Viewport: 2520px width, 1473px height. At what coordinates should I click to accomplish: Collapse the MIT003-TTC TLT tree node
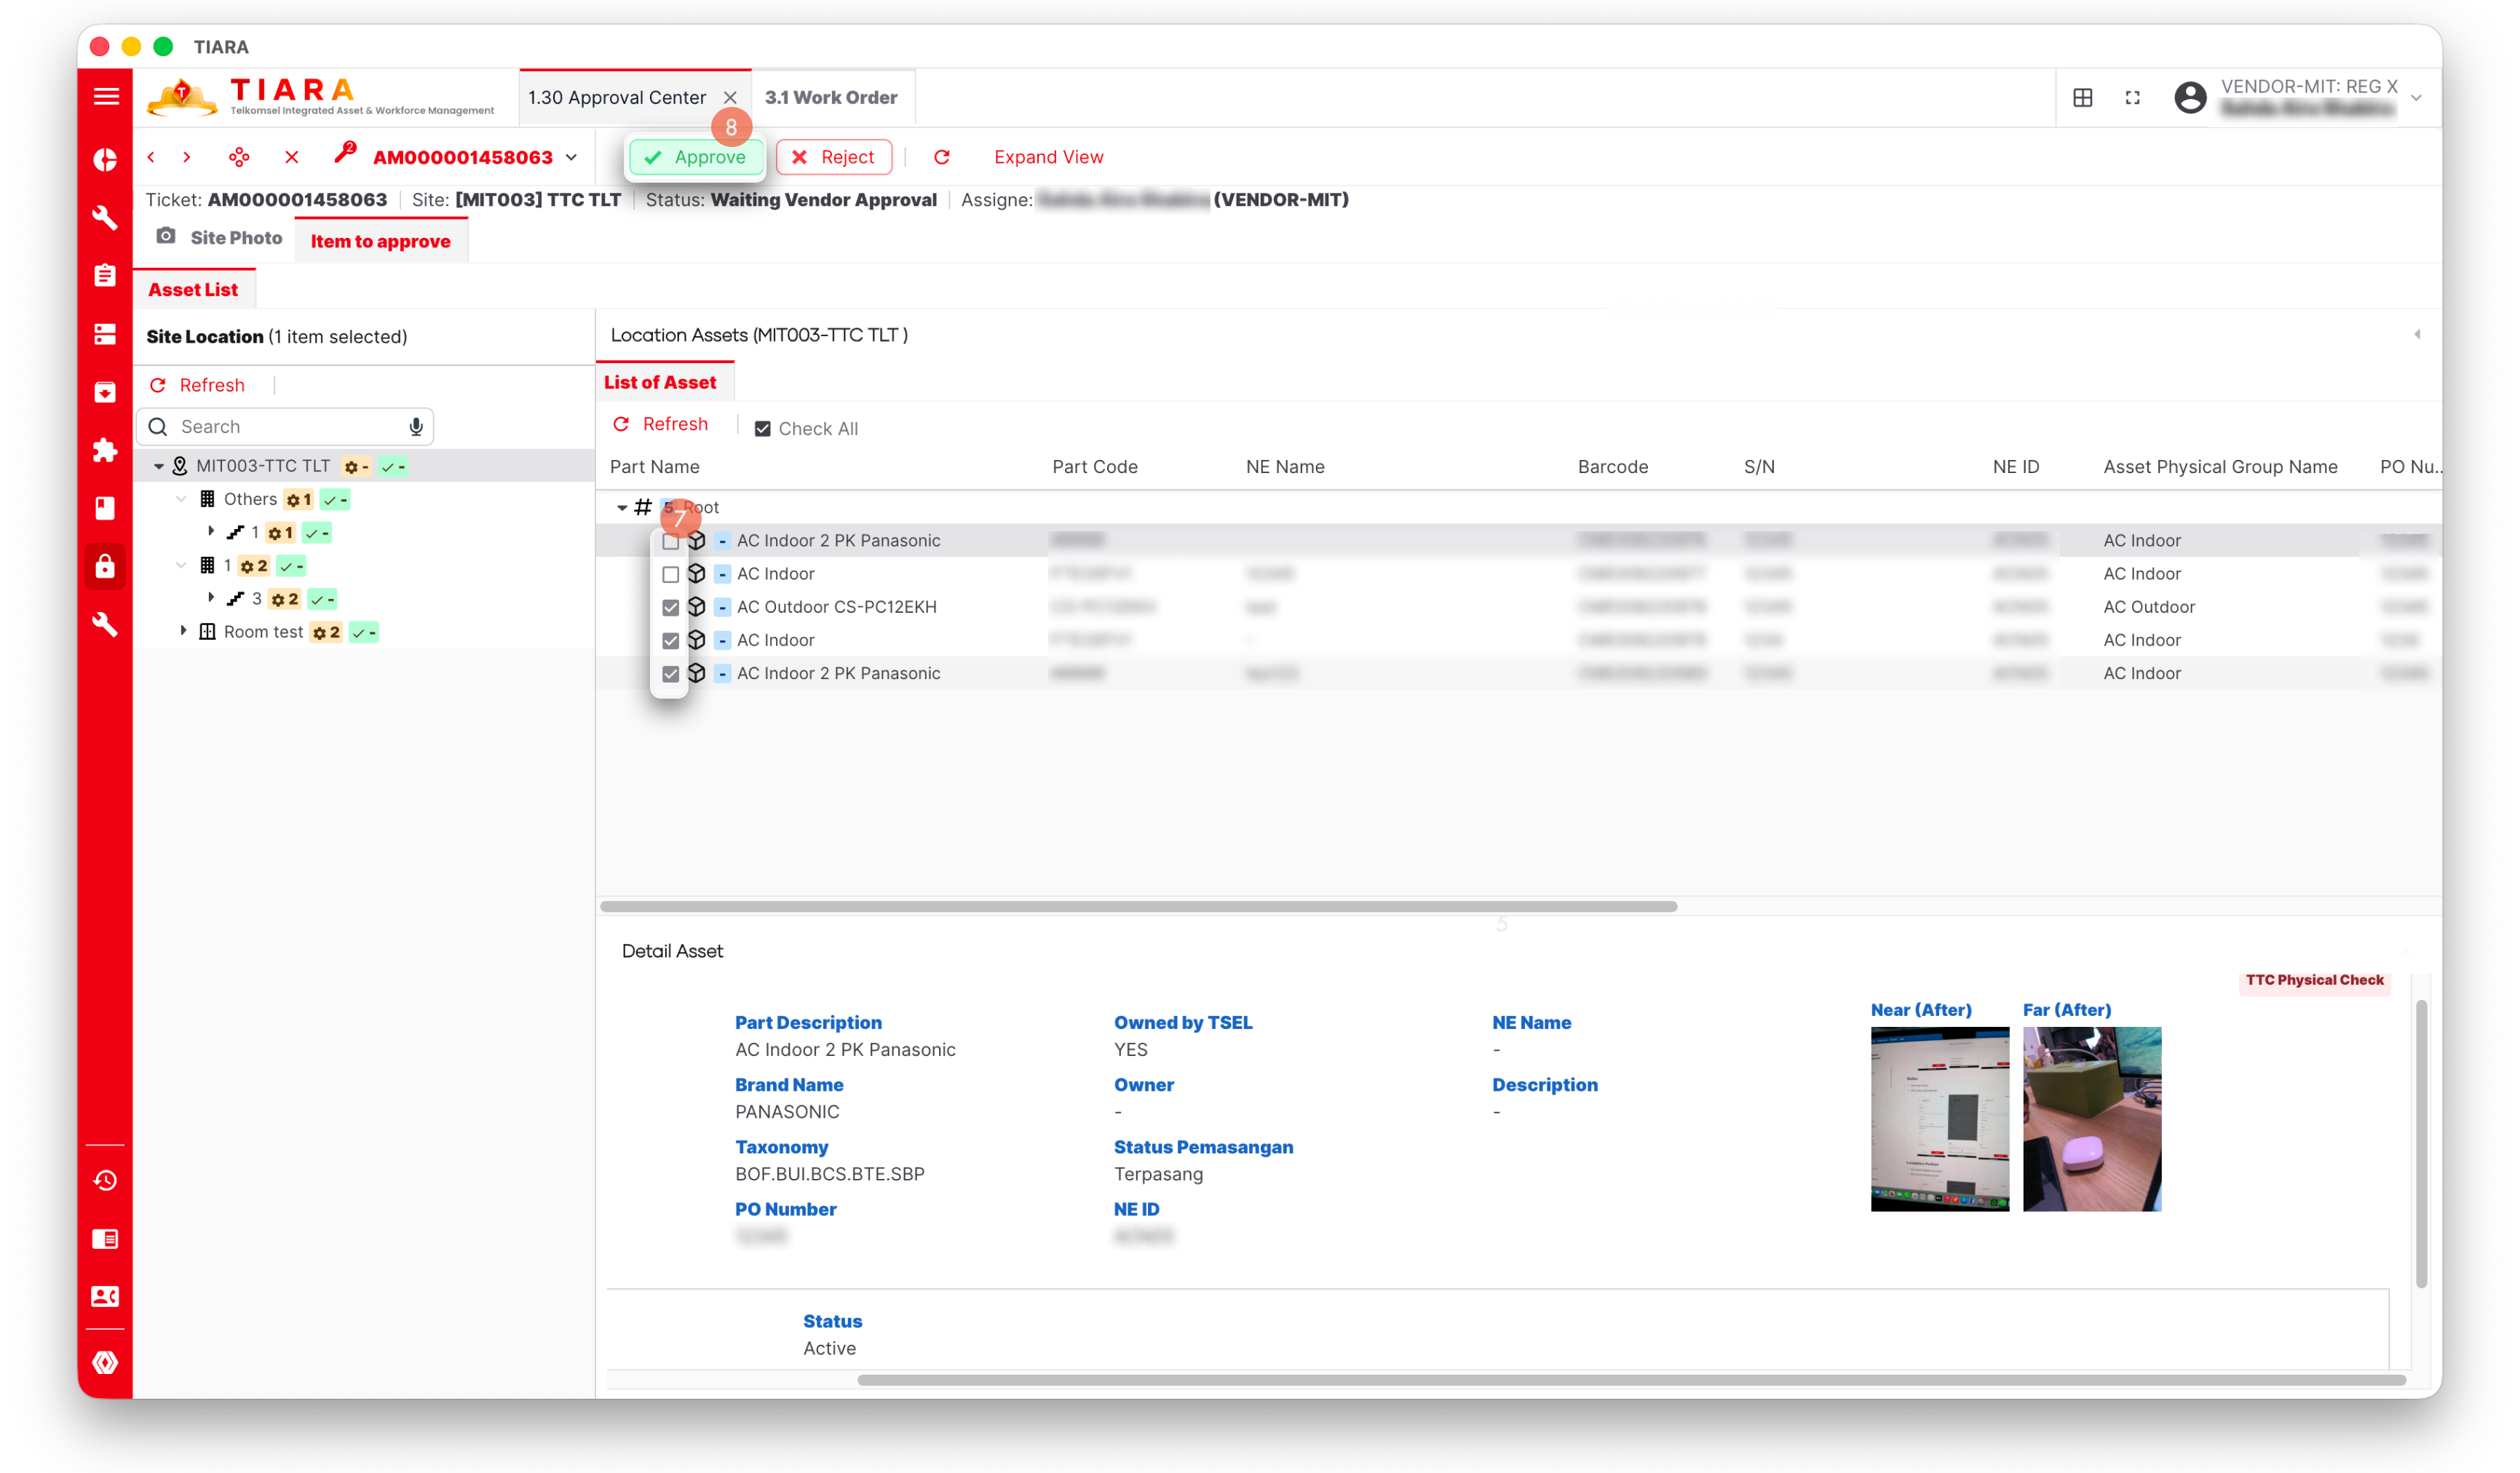pyautogui.click(x=158, y=466)
